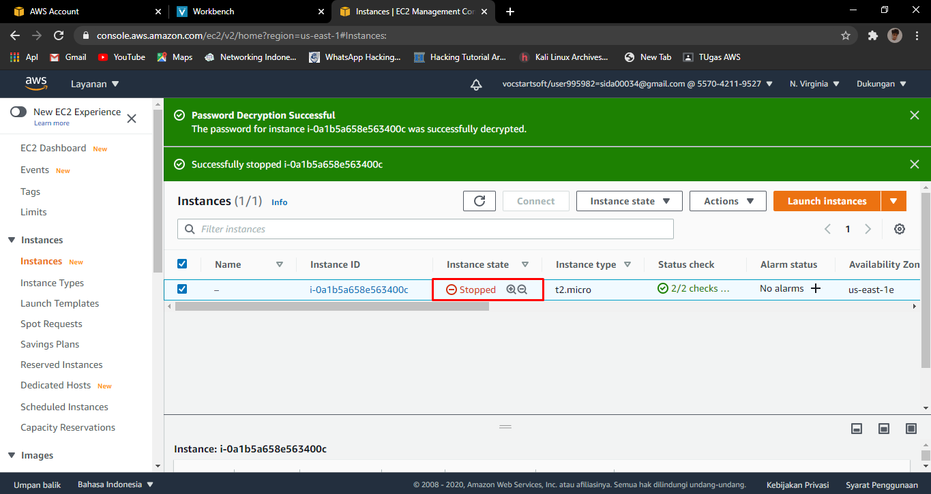
Task: Open N. Virginia region dropdown
Action: click(x=815, y=84)
